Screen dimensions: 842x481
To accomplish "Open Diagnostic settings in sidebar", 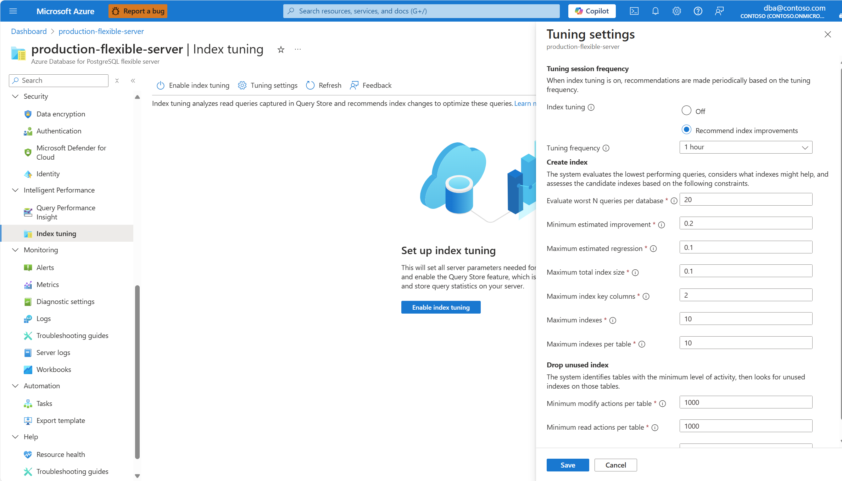I will tap(65, 302).
